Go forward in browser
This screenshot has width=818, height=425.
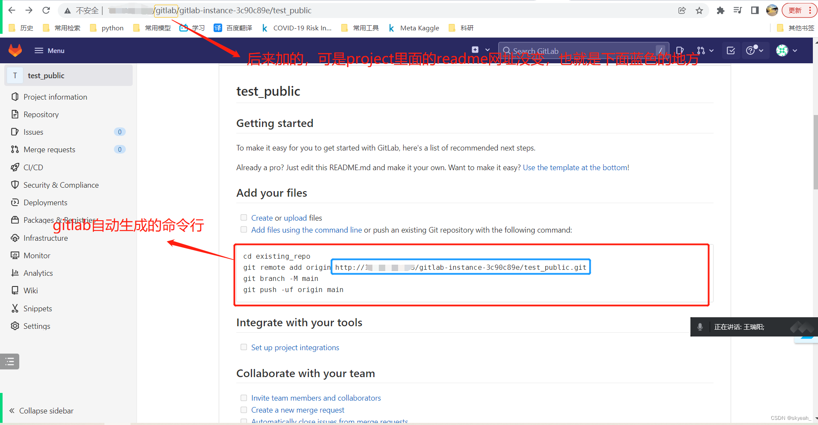29,10
